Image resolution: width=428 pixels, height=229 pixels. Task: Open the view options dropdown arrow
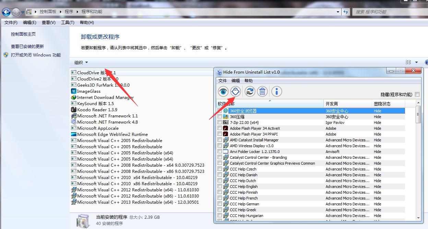416,62
